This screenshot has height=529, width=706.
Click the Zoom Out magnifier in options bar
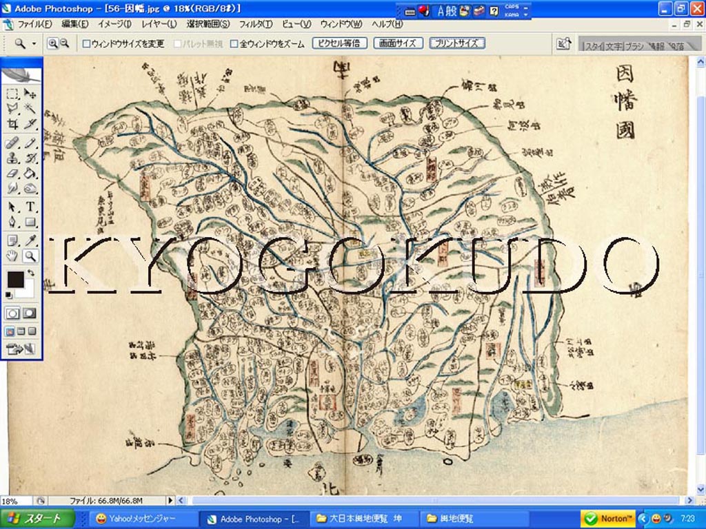[64, 43]
